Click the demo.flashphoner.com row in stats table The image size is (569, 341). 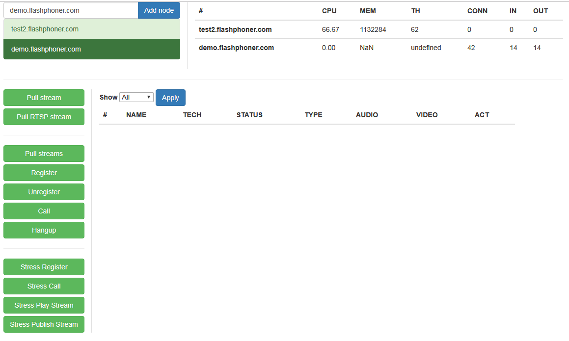click(x=236, y=48)
